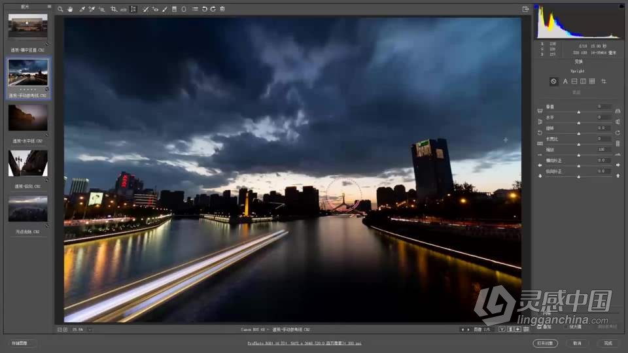This screenshot has width=628, height=353.
Task: Open the Preferences list icon
Action: click(x=195, y=8)
